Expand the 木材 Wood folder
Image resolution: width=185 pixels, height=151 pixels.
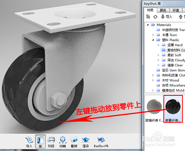153,80
